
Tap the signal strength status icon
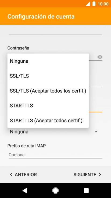88,4
